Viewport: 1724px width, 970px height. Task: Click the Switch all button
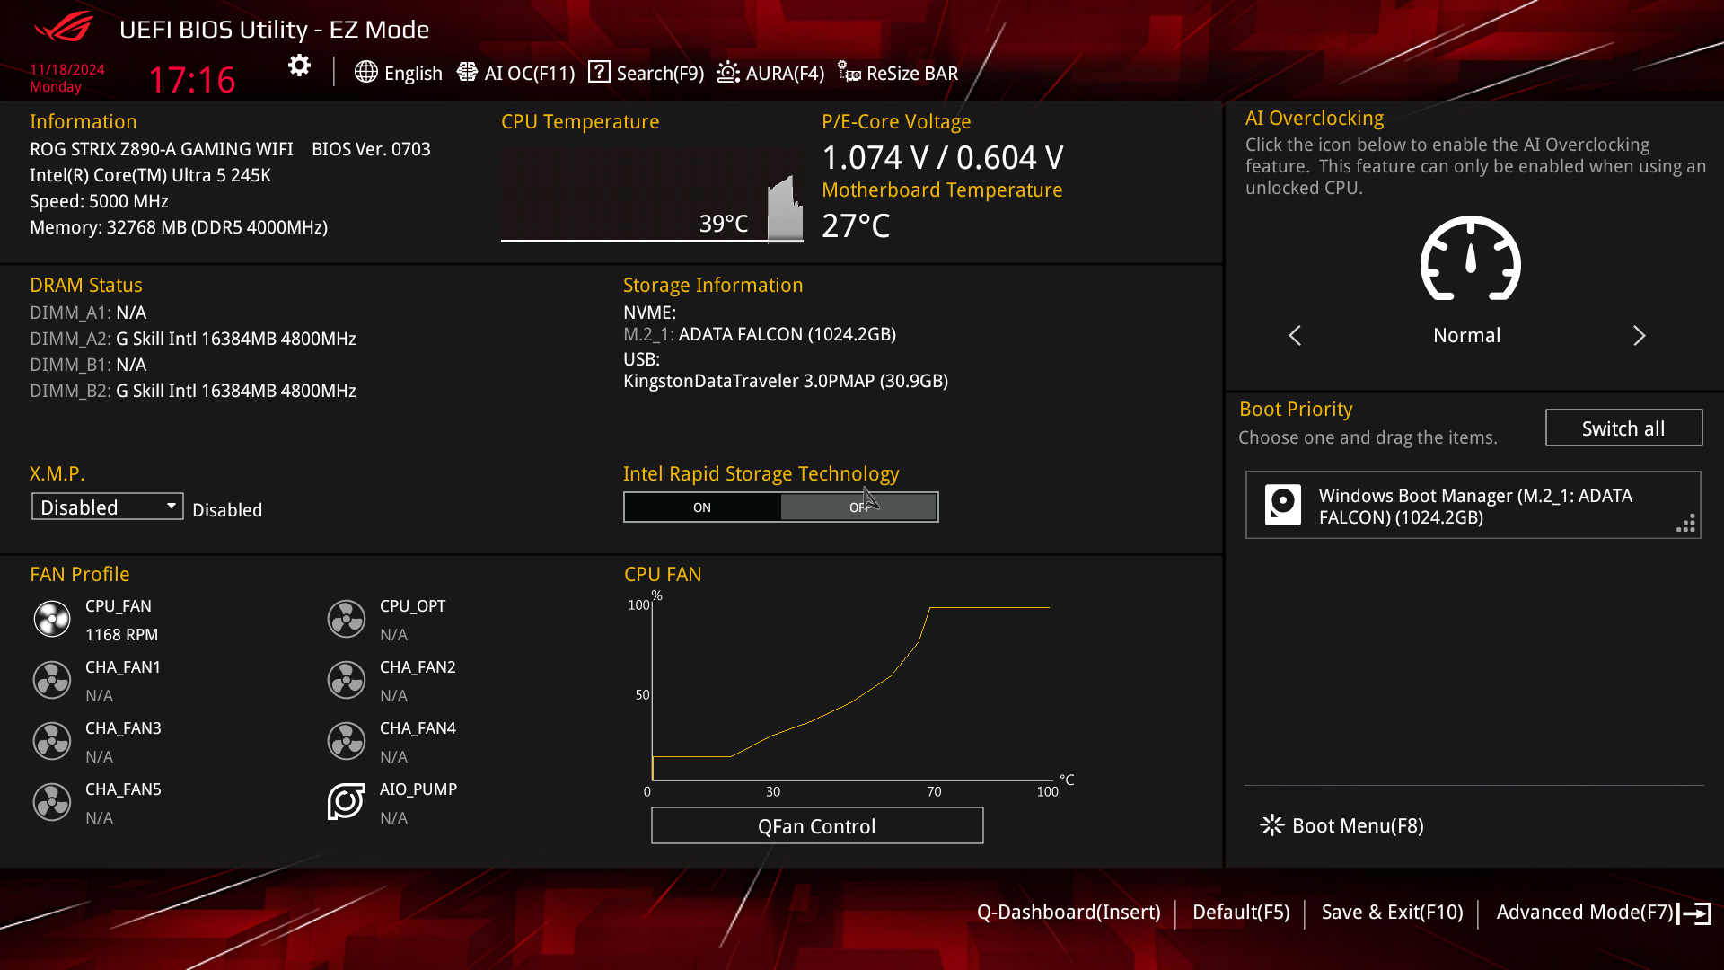pos(1623,428)
